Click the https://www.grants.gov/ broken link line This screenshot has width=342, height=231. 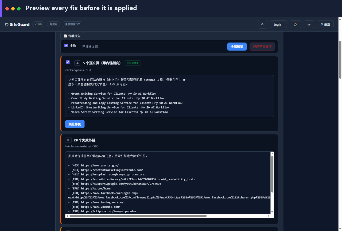(93, 165)
